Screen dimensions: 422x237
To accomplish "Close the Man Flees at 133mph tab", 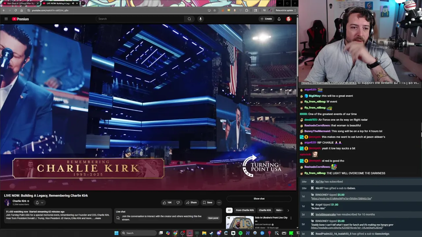I will coord(37,3).
